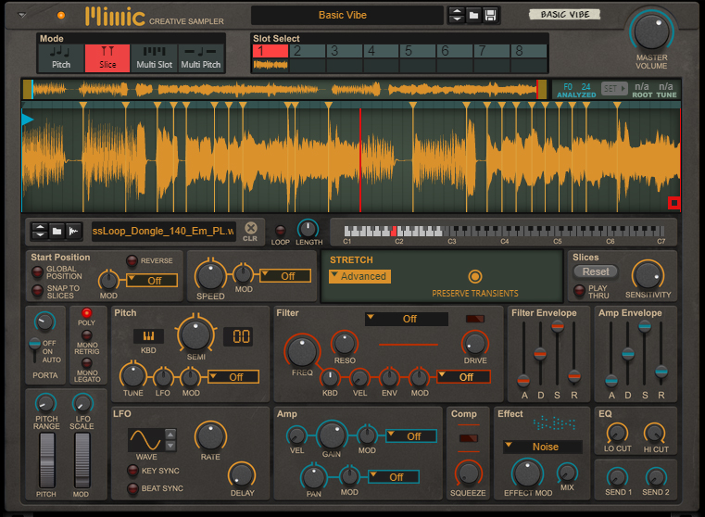Turn on LFO KEY SYNC
This screenshot has height=517, width=705.
click(x=133, y=471)
